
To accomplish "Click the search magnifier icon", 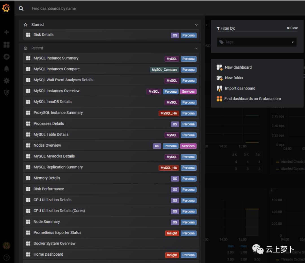I will pos(21,8).
